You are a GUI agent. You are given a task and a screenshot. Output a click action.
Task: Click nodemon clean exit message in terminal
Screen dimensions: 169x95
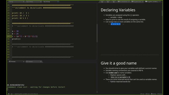click(x=36, y=87)
